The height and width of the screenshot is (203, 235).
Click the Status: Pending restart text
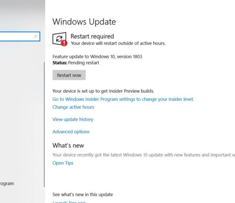(76, 63)
